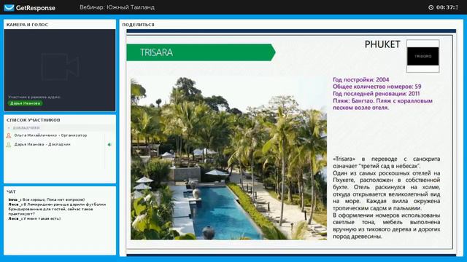
Task: Click the Чат panel header
Action: pos(11,192)
